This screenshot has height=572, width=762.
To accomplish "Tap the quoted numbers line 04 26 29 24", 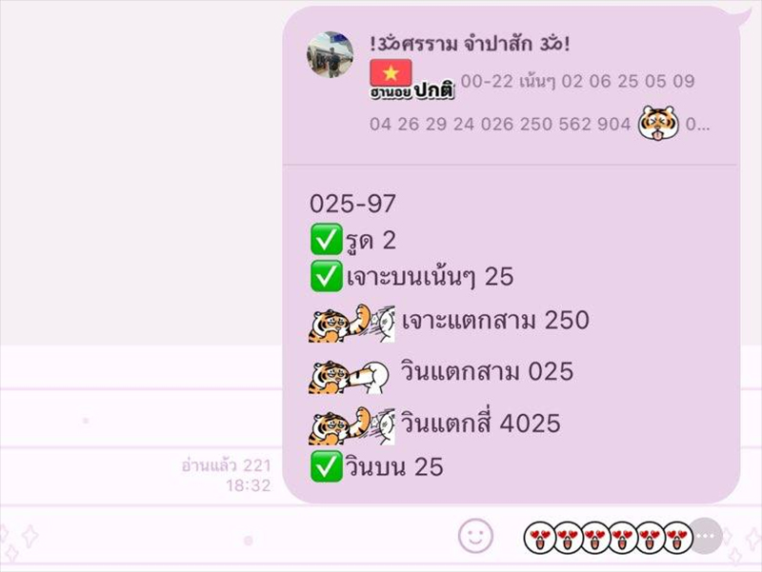I will tap(500, 125).
